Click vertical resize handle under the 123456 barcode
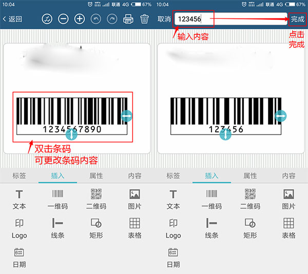Viewport: 308px width, 274px height. point(225,134)
